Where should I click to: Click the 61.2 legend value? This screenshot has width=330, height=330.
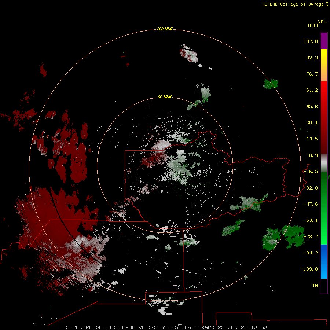point(312,90)
